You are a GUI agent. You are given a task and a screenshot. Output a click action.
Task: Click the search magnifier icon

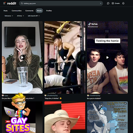[x=22, y=3]
